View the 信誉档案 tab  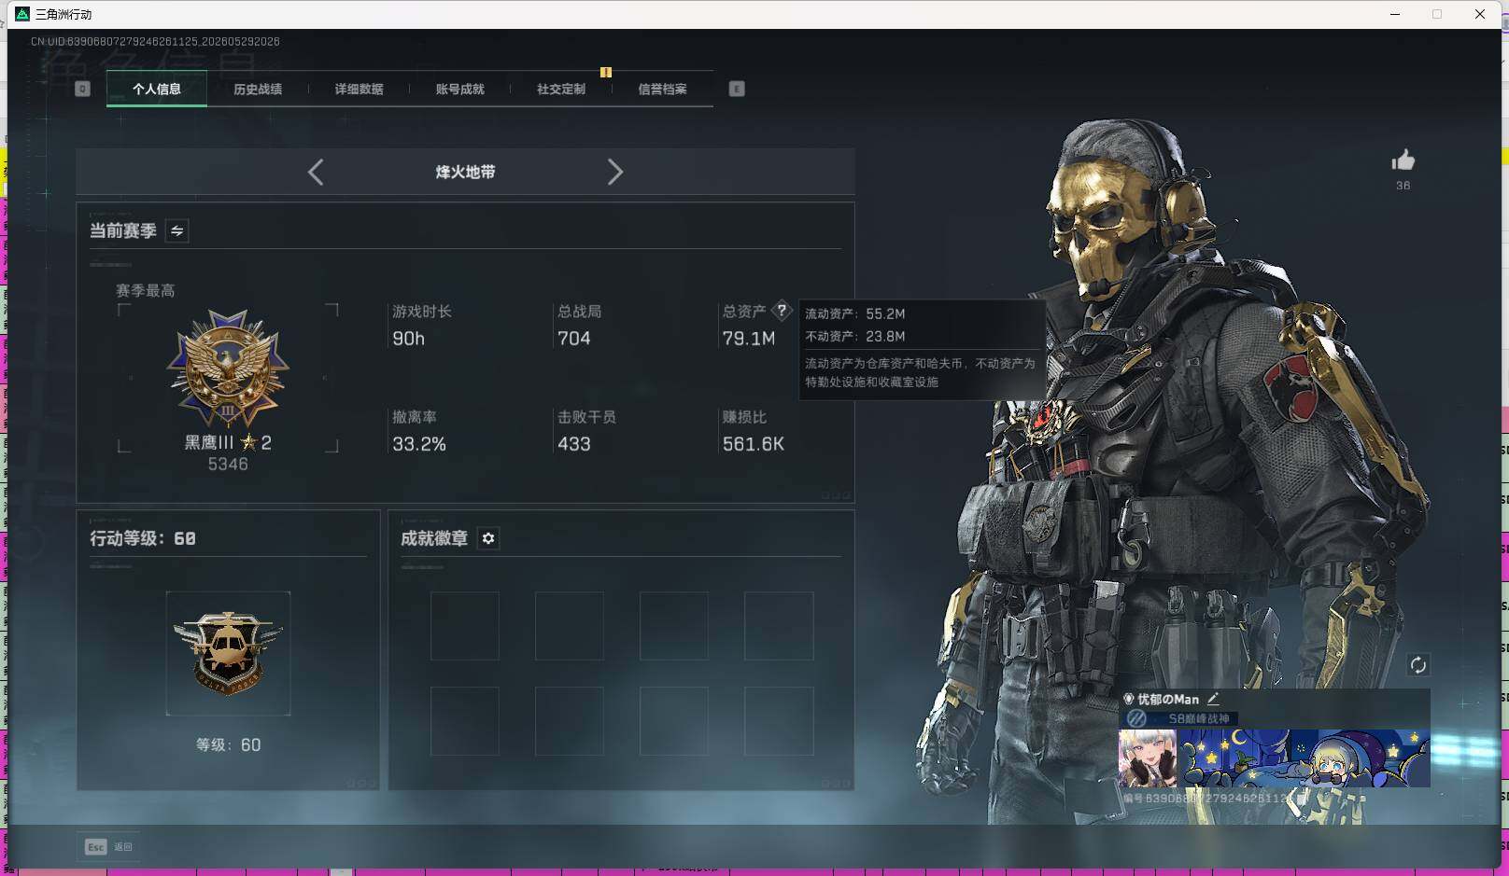(662, 90)
